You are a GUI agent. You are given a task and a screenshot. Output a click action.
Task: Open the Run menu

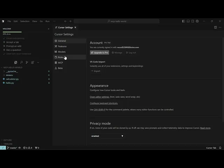[x=48, y=21]
